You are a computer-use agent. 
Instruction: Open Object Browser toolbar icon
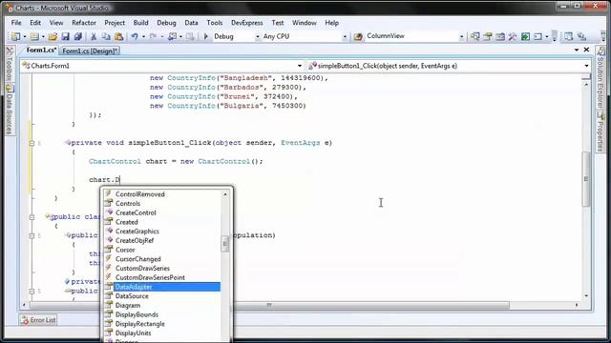point(500,36)
